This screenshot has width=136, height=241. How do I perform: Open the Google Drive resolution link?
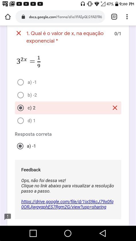tap(67, 204)
